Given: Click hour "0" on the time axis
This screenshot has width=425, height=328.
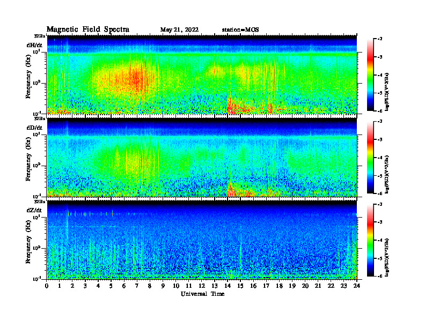Looking at the screenshot, I should click(47, 286).
